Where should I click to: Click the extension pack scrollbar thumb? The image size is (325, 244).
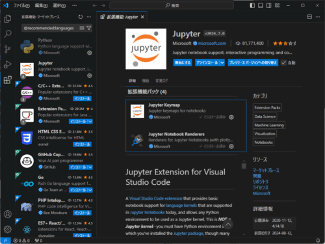(244, 166)
